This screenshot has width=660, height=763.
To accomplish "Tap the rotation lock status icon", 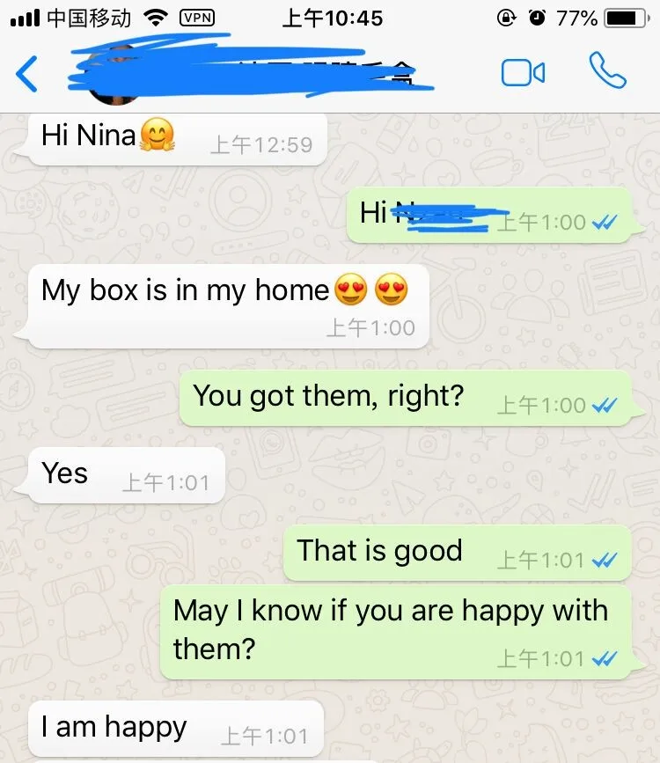I will [x=506, y=18].
